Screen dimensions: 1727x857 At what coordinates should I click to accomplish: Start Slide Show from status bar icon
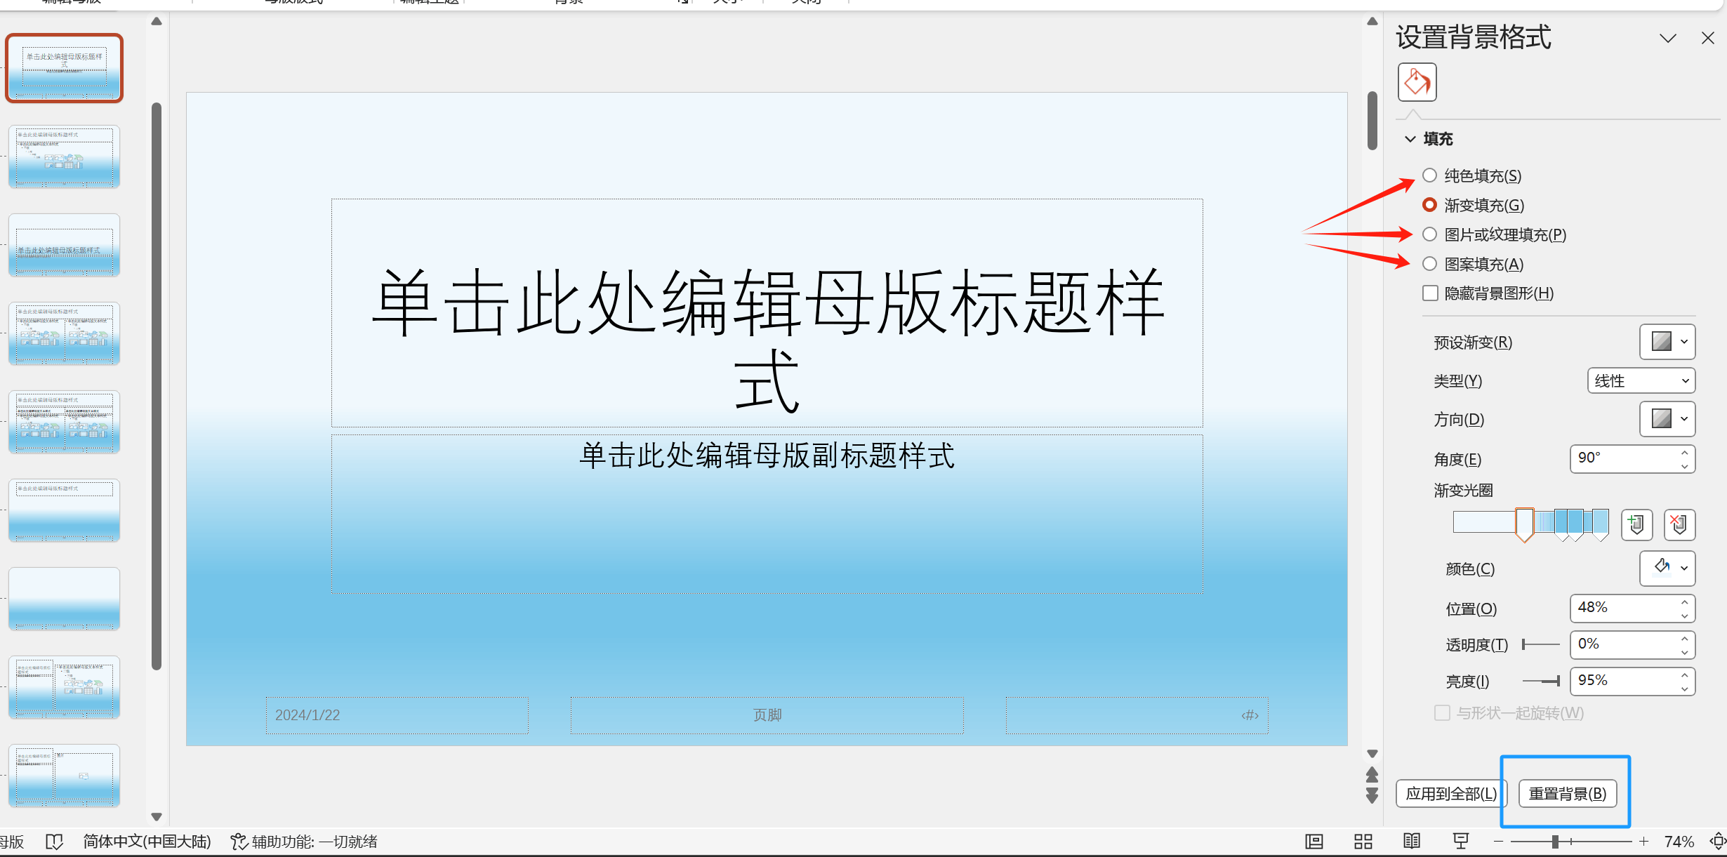point(1461,841)
